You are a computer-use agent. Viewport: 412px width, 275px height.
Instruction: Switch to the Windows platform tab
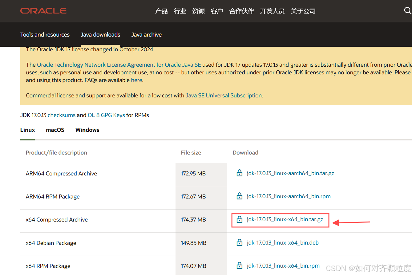click(x=87, y=130)
